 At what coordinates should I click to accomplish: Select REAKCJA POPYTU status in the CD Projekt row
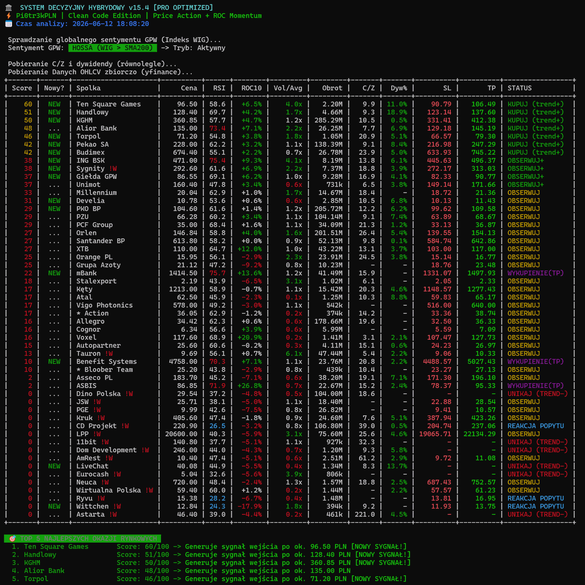coord(536,426)
